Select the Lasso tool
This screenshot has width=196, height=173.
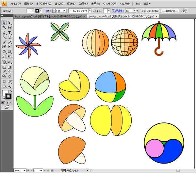tap(9, 27)
